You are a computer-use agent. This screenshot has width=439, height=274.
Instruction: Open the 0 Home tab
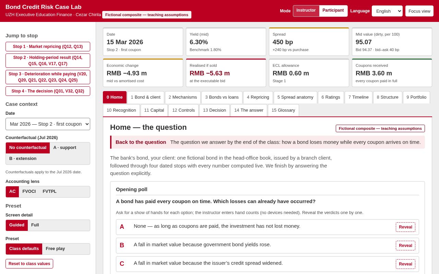click(115, 97)
